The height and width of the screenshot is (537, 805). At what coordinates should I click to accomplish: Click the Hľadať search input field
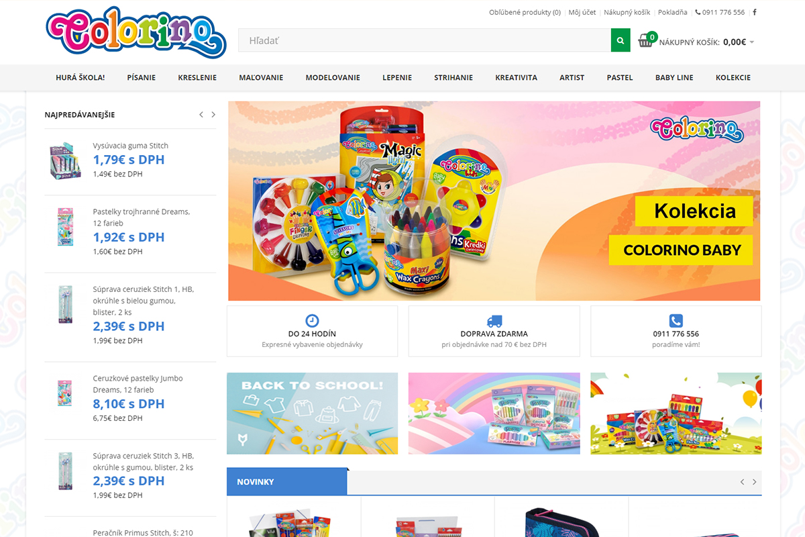tap(425, 40)
